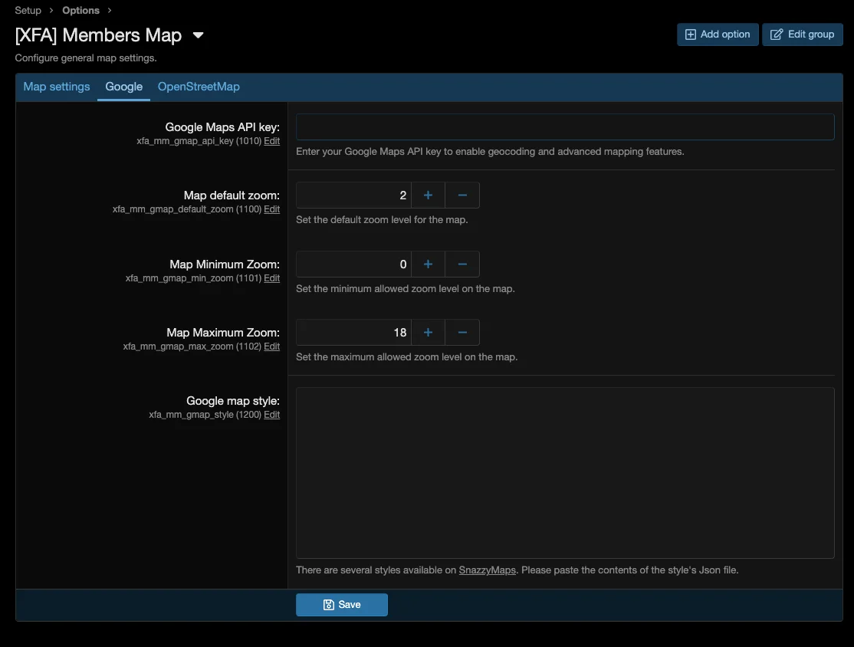Click the Map Maximum Zoom value field

click(353, 332)
